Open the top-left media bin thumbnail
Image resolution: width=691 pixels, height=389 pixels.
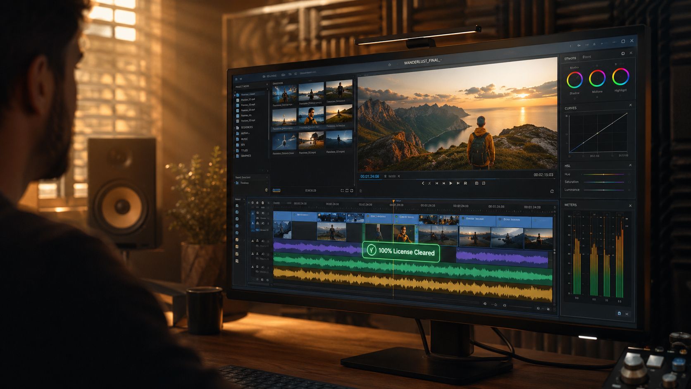(284, 95)
